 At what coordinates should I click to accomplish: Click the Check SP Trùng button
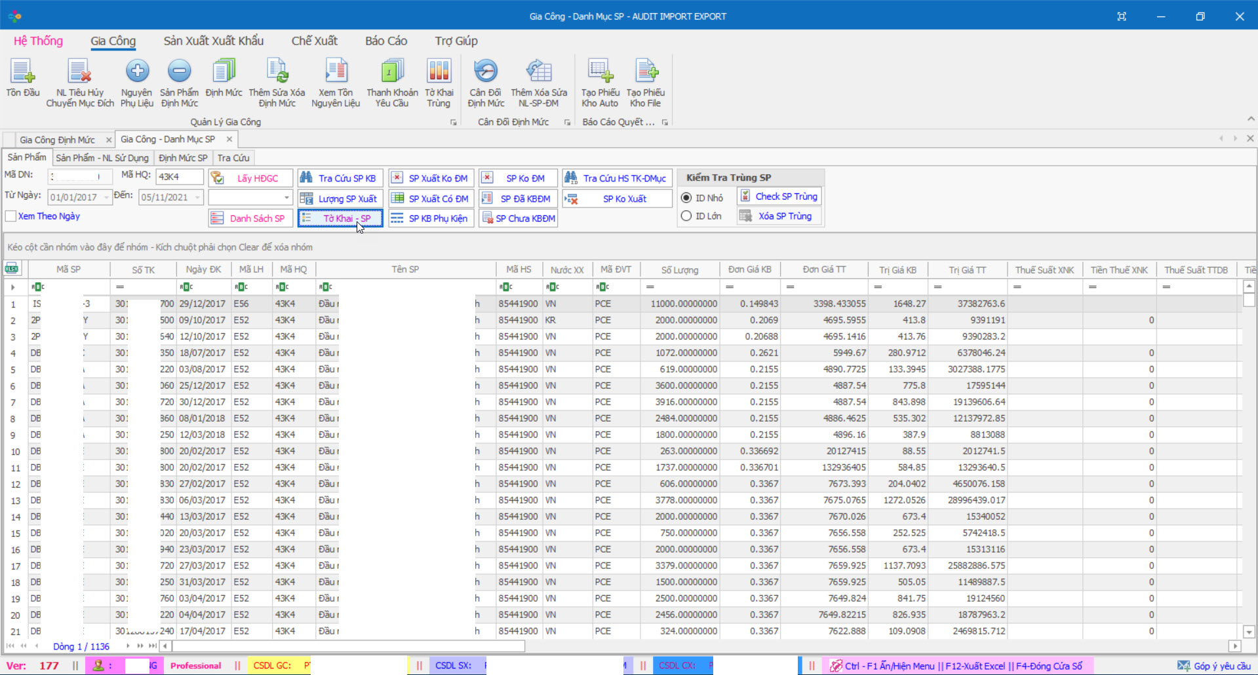779,196
